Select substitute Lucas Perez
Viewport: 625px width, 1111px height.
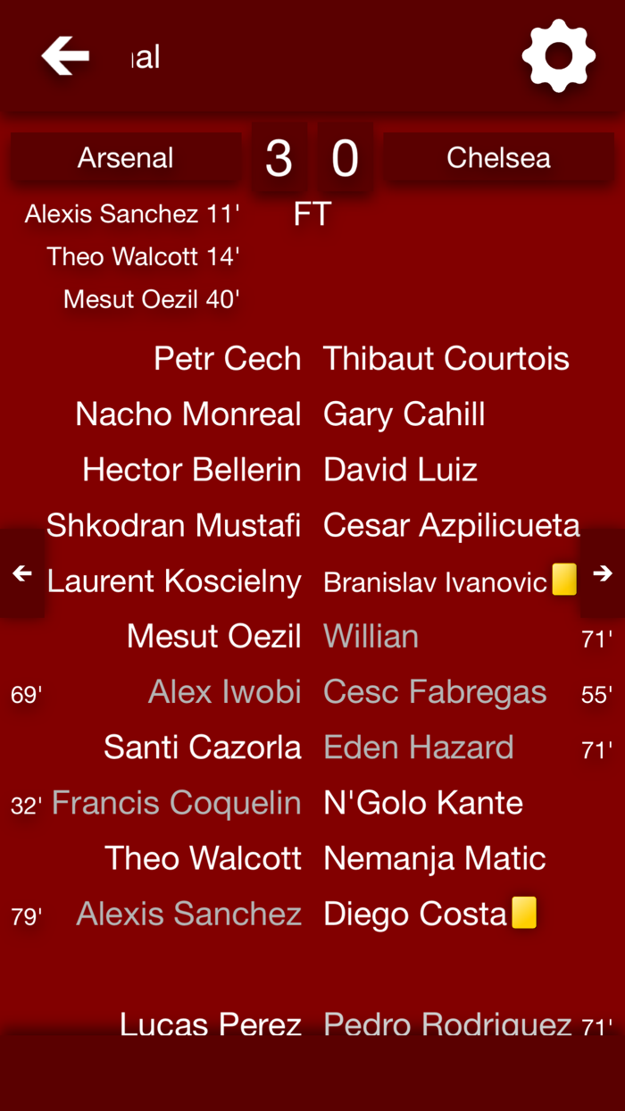pos(211,1024)
